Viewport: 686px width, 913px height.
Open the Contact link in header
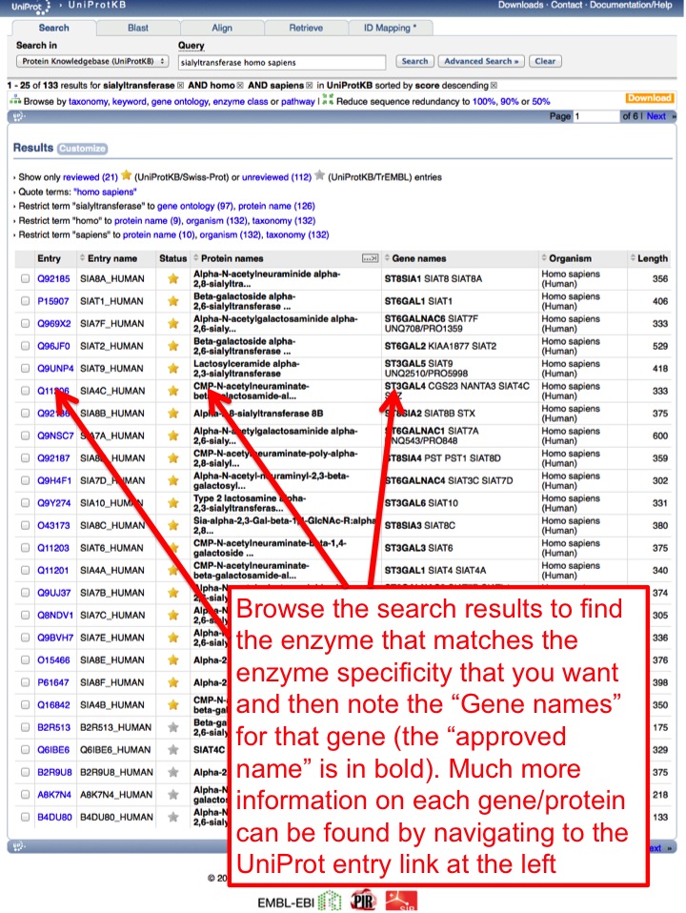coord(567,5)
